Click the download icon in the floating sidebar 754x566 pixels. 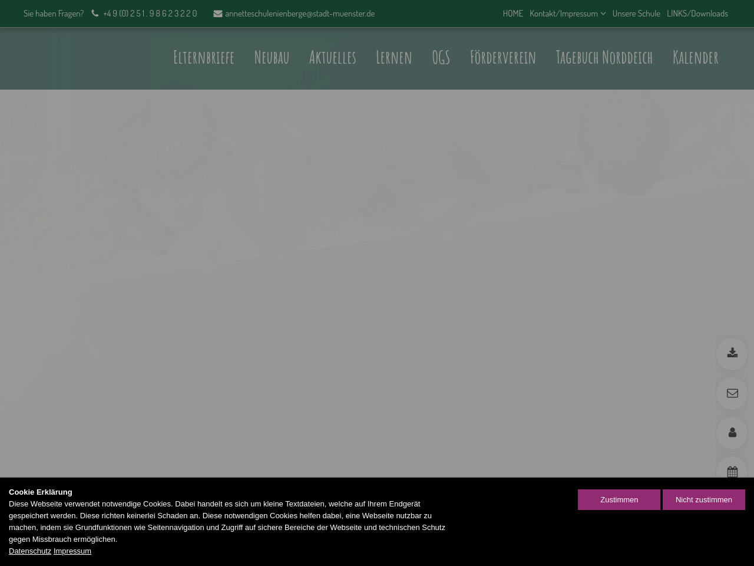[x=732, y=353]
